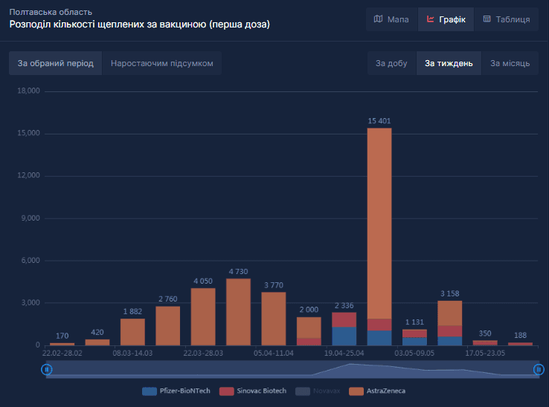Viewport: 549px width, 407px height.
Task: Click y-axis label 9,000
Action: pos(30,218)
